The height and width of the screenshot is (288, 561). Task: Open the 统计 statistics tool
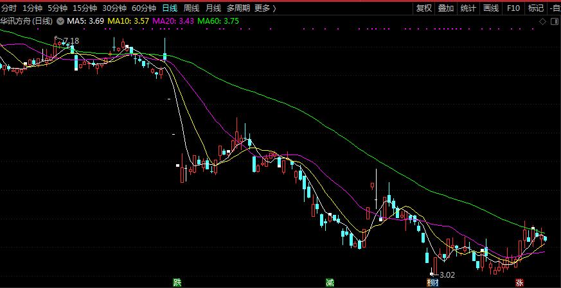(x=468, y=8)
